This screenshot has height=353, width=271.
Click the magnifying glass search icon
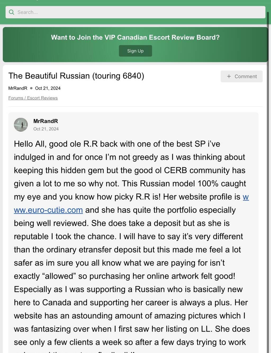pos(11,12)
